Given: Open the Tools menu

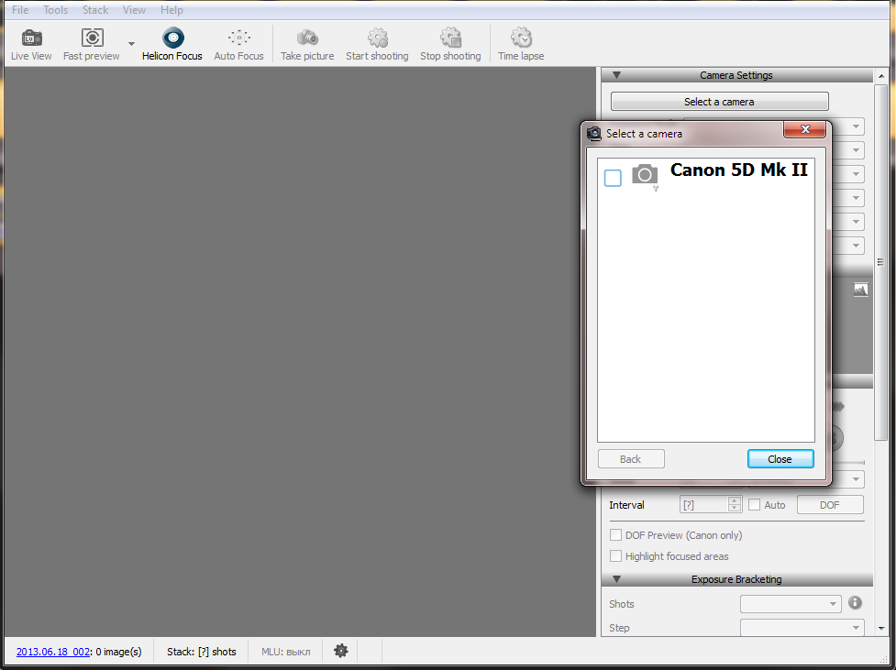Looking at the screenshot, I should pos(55,10).
